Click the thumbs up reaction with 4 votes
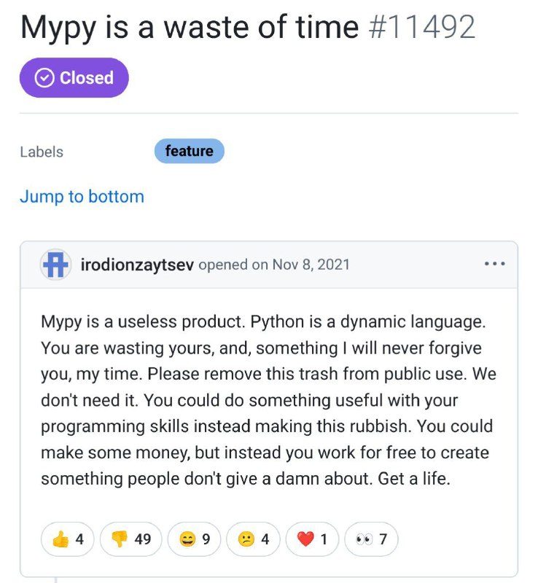This screenshot has height=583, width=538. click(67, 539)
